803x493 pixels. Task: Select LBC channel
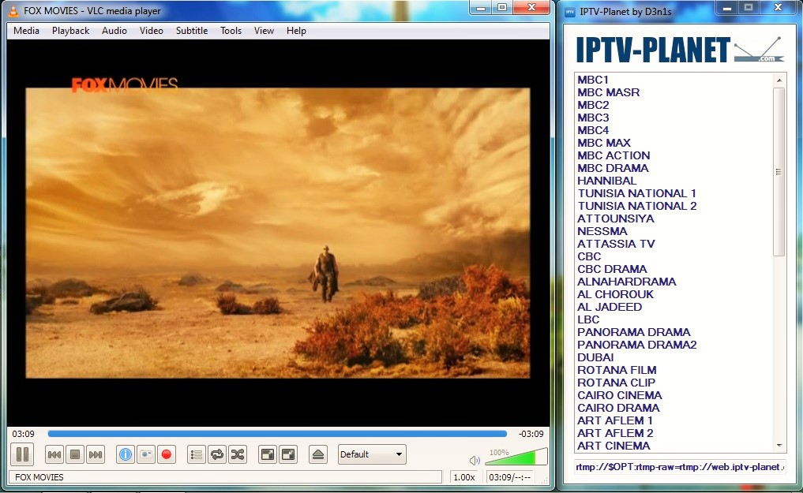(x=588, y=319)
